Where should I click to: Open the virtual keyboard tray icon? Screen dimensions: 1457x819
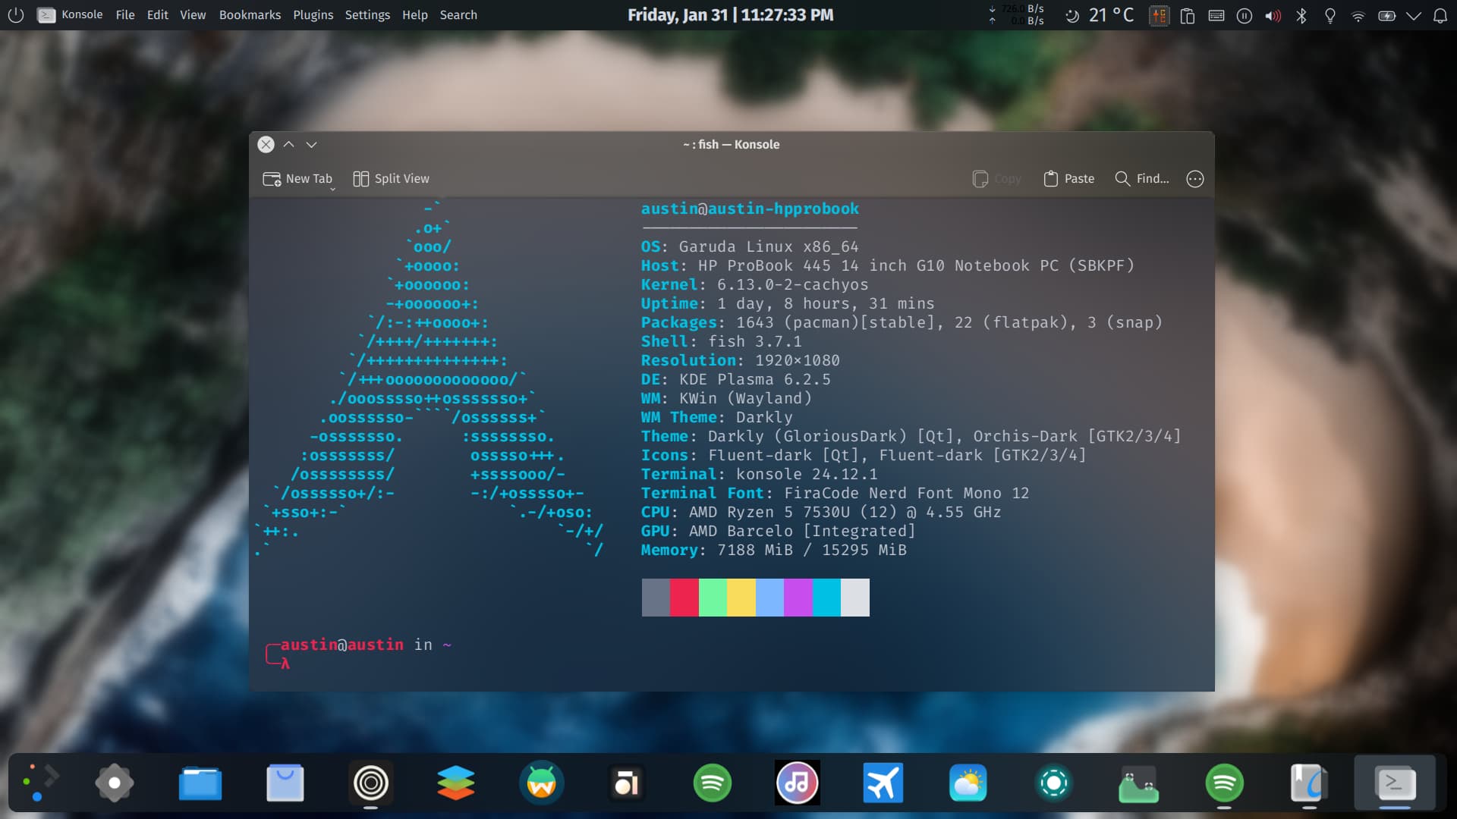click(1216, 15)
